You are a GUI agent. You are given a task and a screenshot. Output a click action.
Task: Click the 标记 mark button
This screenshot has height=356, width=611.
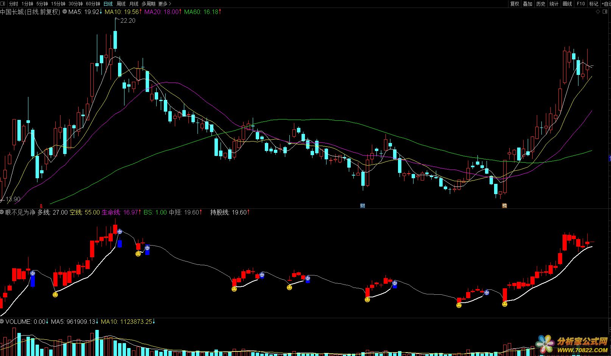coord(594,4)
